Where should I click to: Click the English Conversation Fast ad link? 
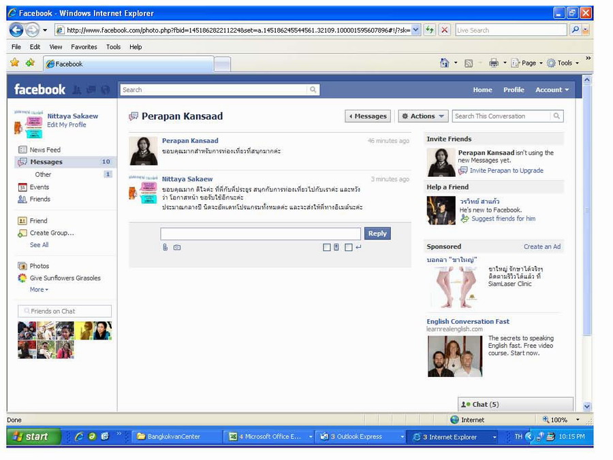[x=467, y=321]
